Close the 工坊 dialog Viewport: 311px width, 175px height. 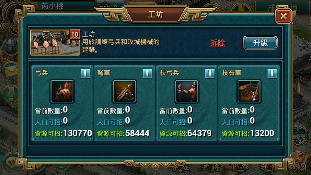click(284, 16)
